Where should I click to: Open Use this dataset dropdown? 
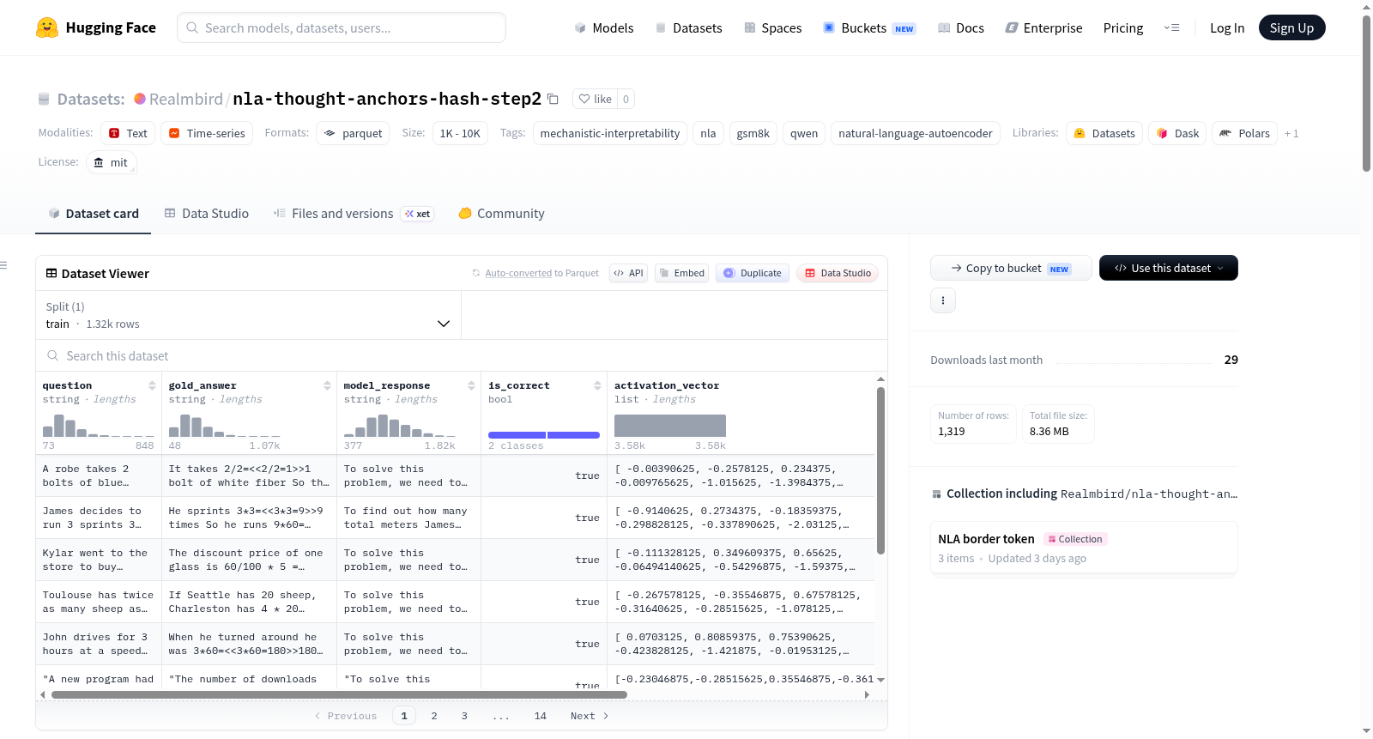click(1169, 268)
